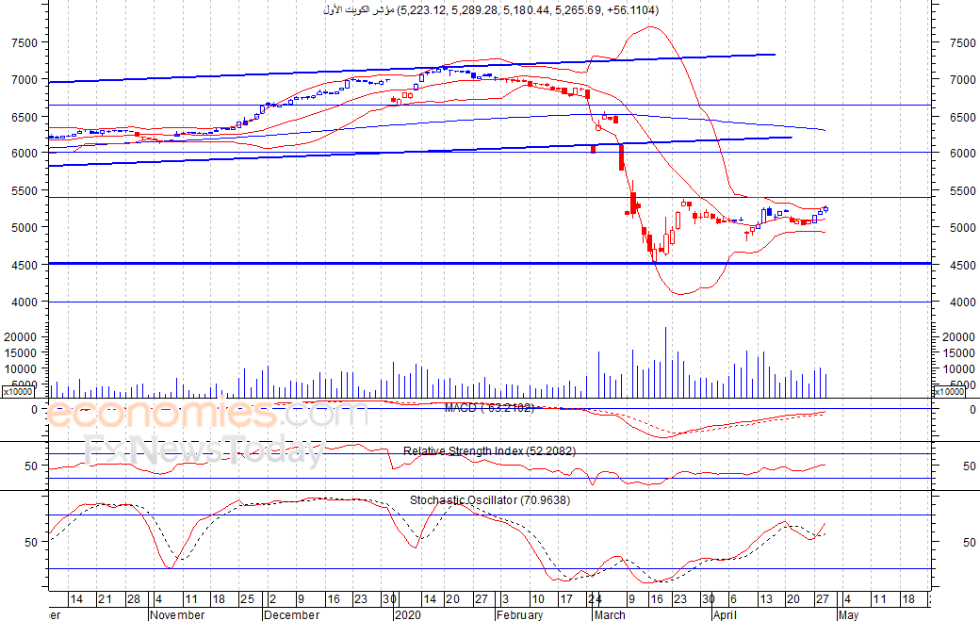Click the Stochastic Oscillator title
980x621 pixels.
coord(490,500)
